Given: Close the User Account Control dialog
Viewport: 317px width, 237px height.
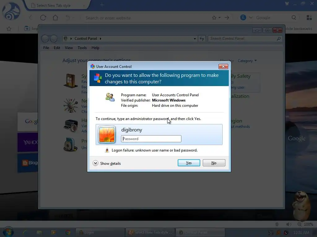Looking at the screenshot, I should click(223, 67).
